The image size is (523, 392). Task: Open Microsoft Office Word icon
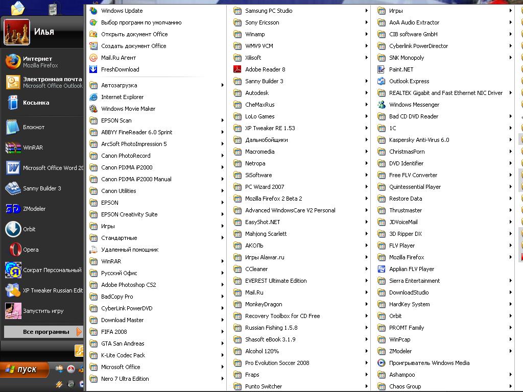(13, 168)
